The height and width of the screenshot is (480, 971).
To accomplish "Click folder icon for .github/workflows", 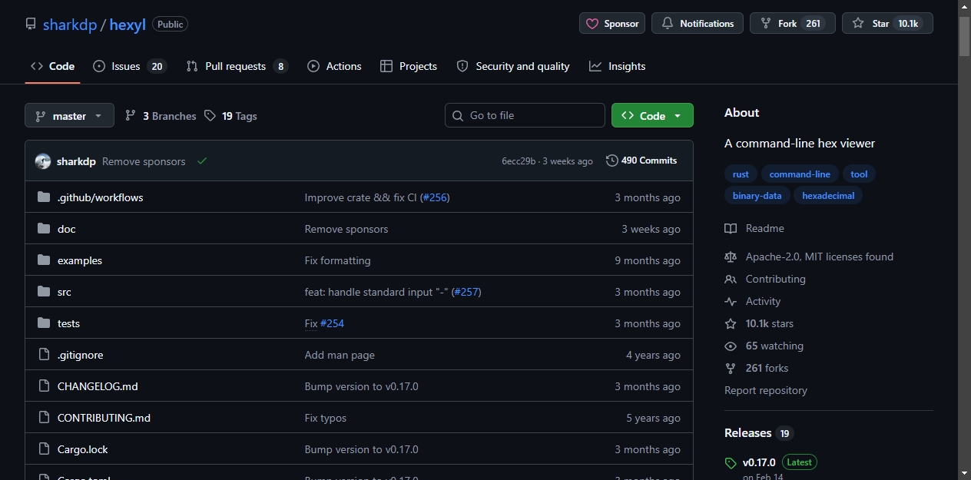I will coord(44,197).
